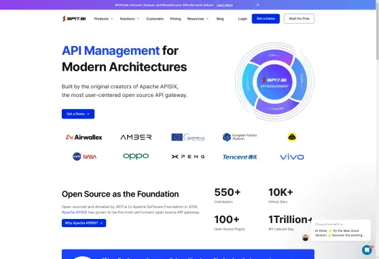This screenshot has width=379, height=259.
Task: Expand the Resources dropdown menu
Action: pos(198,19)
